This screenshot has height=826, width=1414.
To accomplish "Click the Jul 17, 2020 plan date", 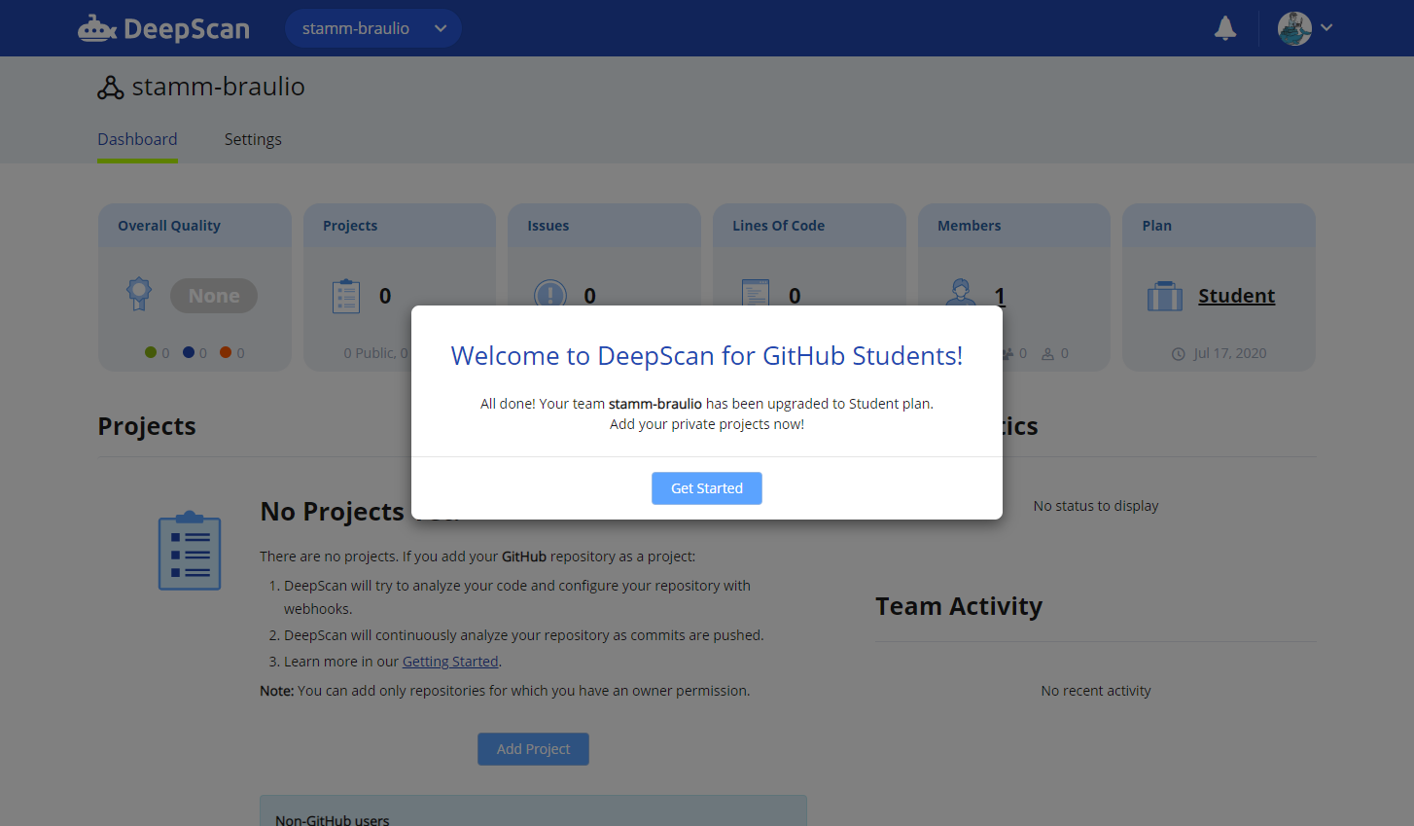I will coord(1230,353).
